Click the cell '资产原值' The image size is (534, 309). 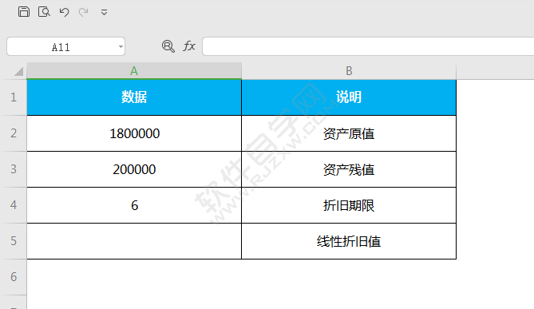click(349, 133)
